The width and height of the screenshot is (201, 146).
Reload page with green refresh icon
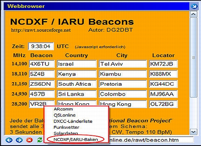click(x=40, y=140)
